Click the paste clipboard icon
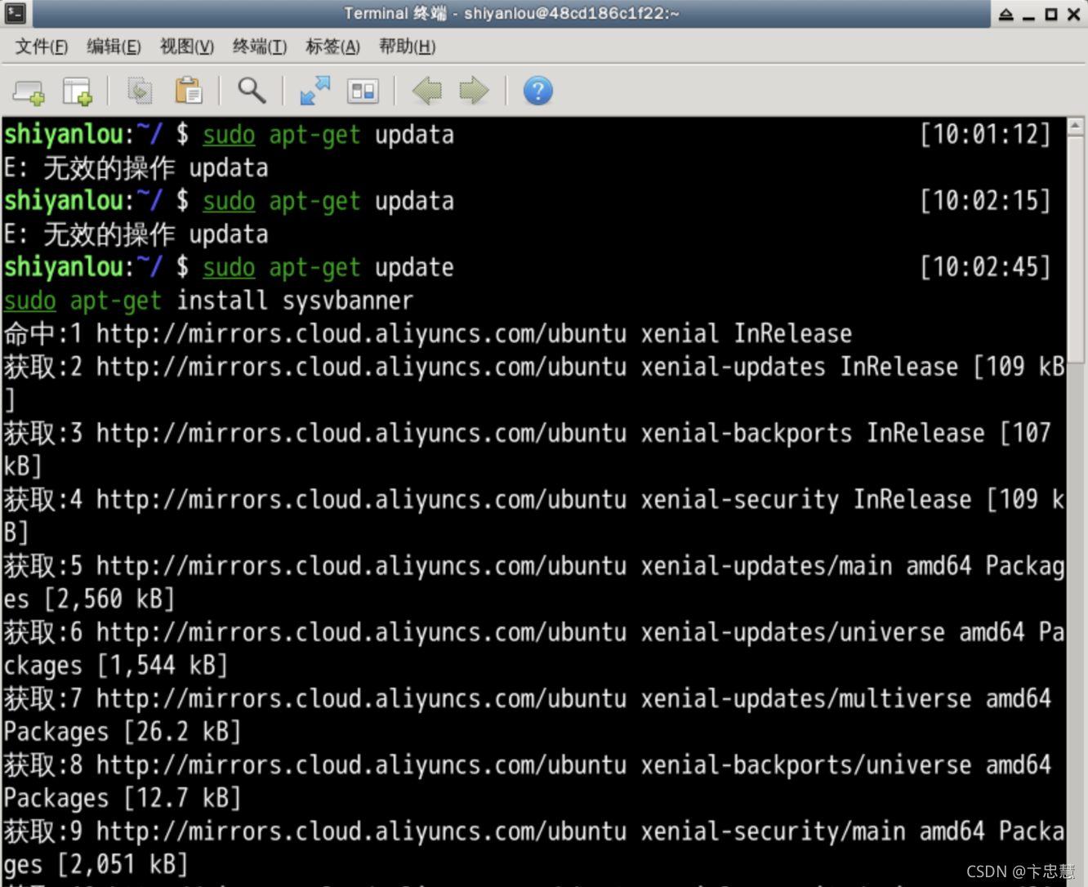The image size is (1088, 887). pos(189,91)
